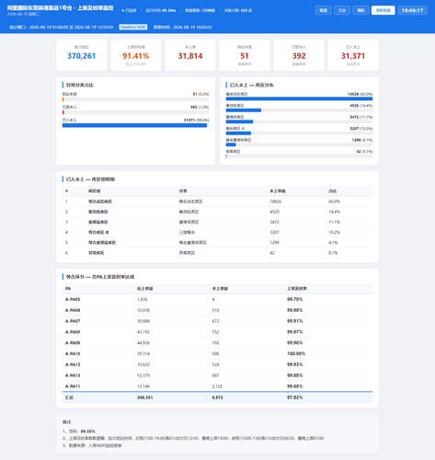Click the 0.1% cell in zone table row 6
Screen dimensions: 435x460
(333, 253)
